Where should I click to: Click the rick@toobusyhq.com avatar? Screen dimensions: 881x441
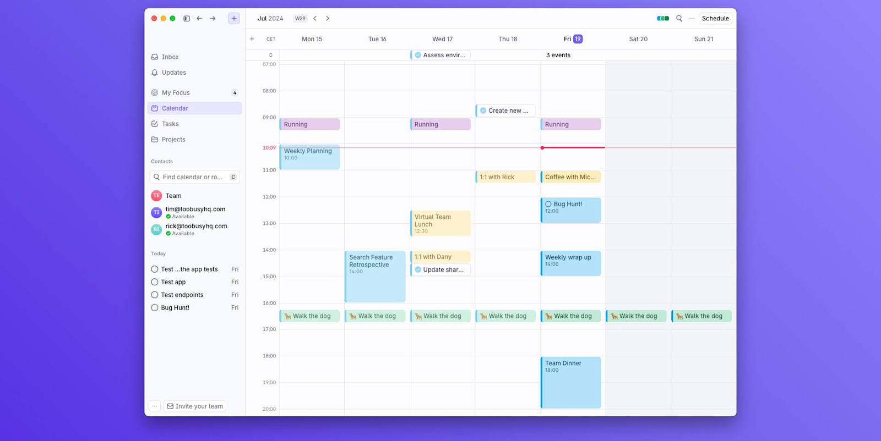[156, 229]
